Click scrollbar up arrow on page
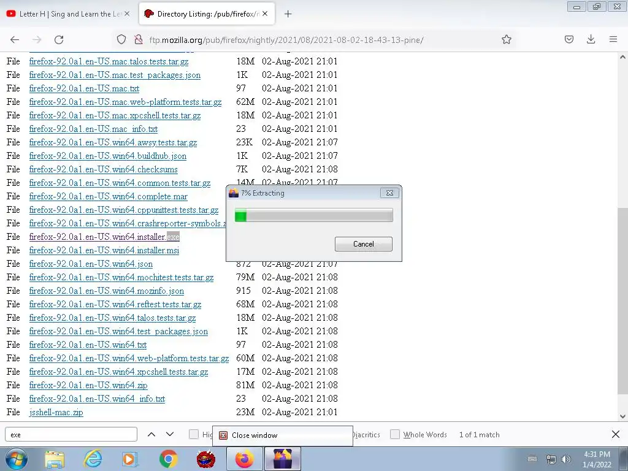The height and width of the screenshot is (471, 628). 622,57
